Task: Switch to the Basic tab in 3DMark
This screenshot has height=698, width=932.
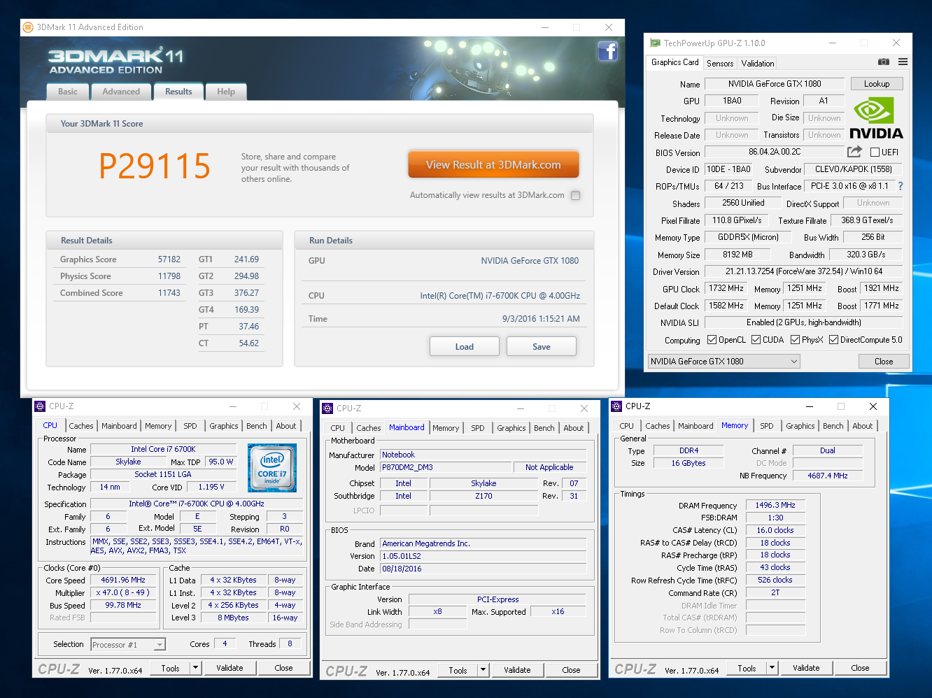Action: click(x=68, y=92)
